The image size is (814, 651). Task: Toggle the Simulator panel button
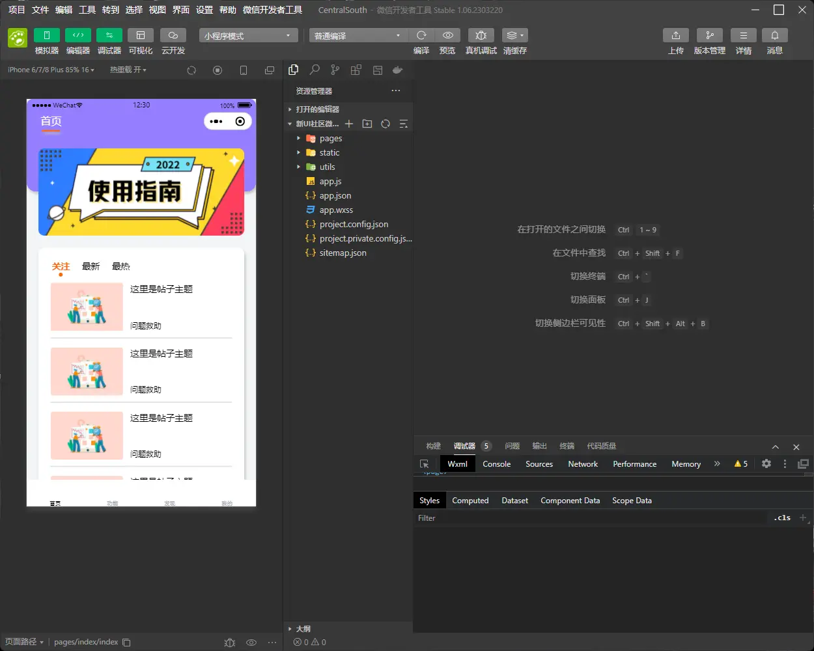pos(47,35)
